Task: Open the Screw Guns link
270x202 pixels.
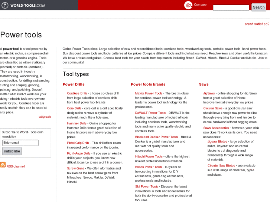Action: (76, 168)
